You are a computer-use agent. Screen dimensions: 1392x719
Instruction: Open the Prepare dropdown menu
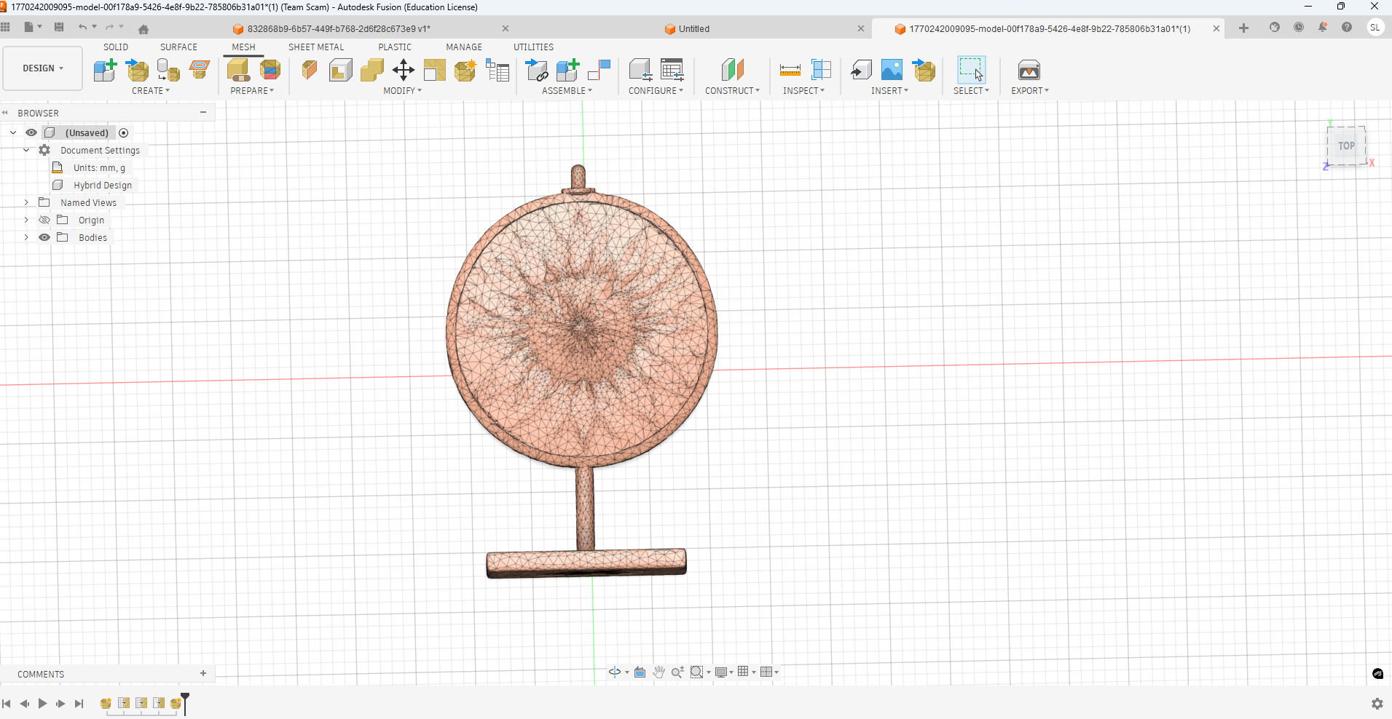[x=252, y=91]
